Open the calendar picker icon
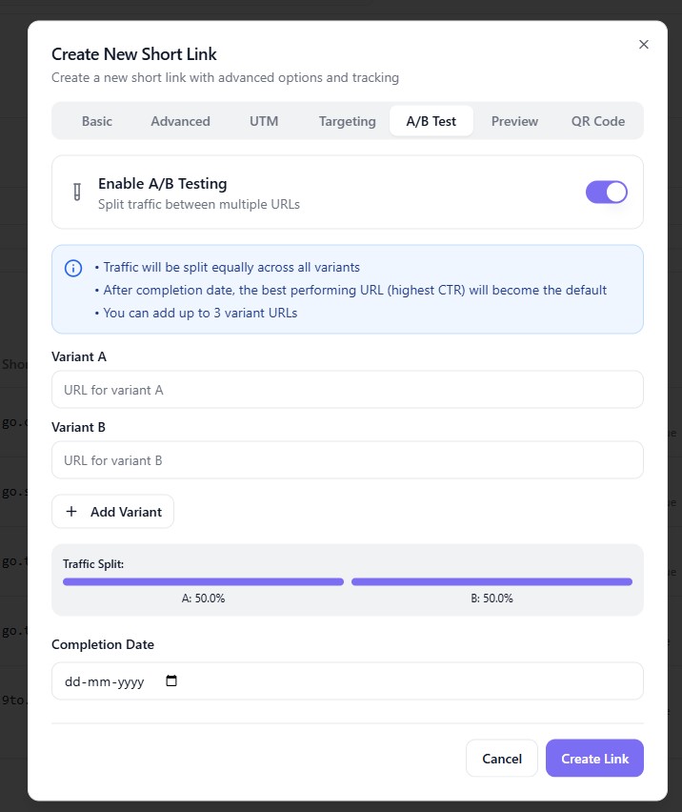 click(171, 681)
